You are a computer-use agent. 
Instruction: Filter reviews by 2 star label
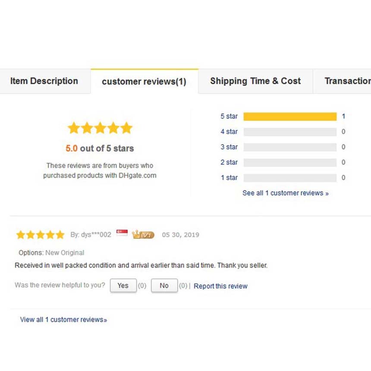229,162
